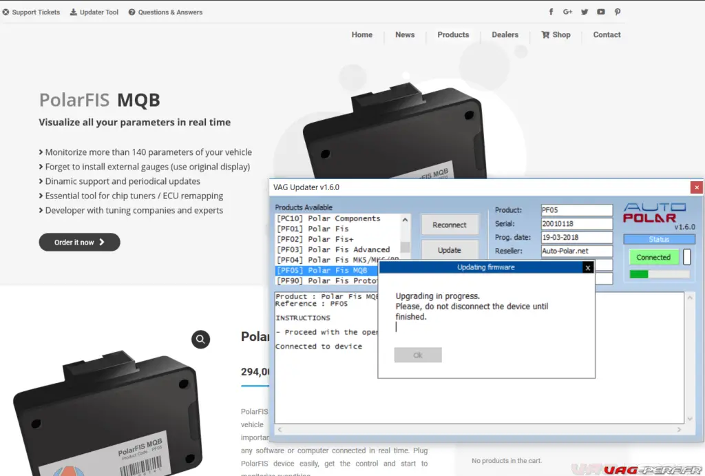Open the YouTube social icon
This screenshot has width=705, height=476.
click(x=600, y=12)
